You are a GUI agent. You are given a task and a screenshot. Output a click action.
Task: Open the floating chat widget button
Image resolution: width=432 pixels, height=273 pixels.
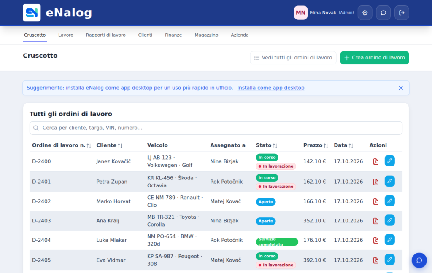pos(419,260)
